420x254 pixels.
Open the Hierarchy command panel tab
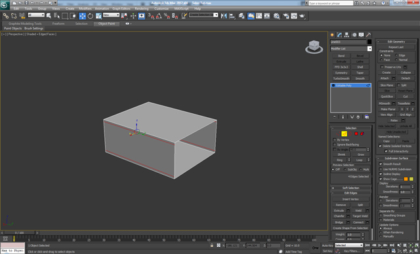coord(347,35)
